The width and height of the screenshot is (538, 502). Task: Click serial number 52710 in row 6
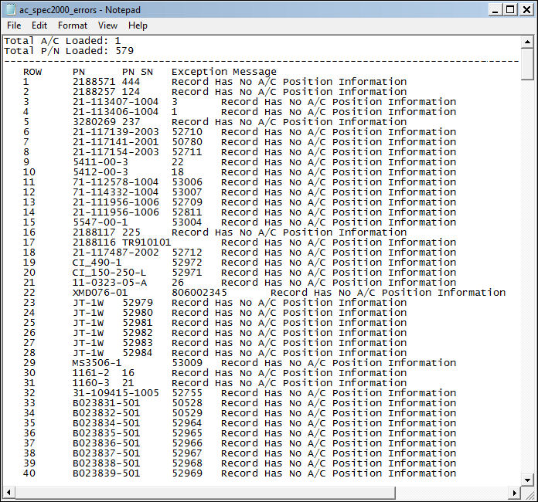(187, 131)
